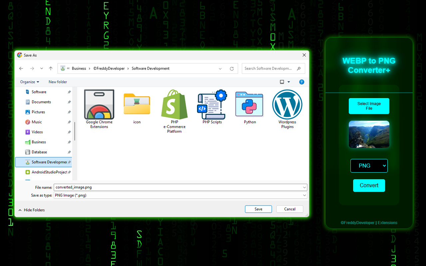Select AndroidStudioProjects in the navigation pane
426x266 pixels.
click(x=49, y=172)
